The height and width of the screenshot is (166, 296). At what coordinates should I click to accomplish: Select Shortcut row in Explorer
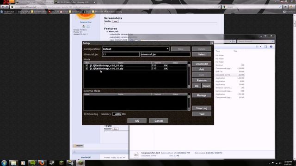tap(230, 65)
